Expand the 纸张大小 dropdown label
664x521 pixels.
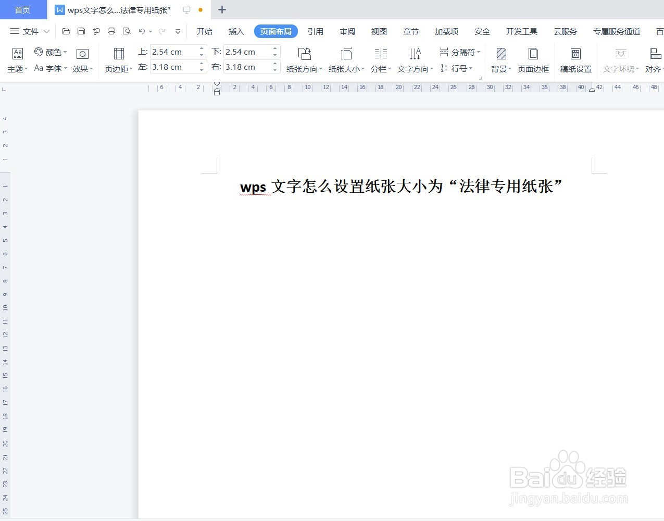[x=346, y=69]
